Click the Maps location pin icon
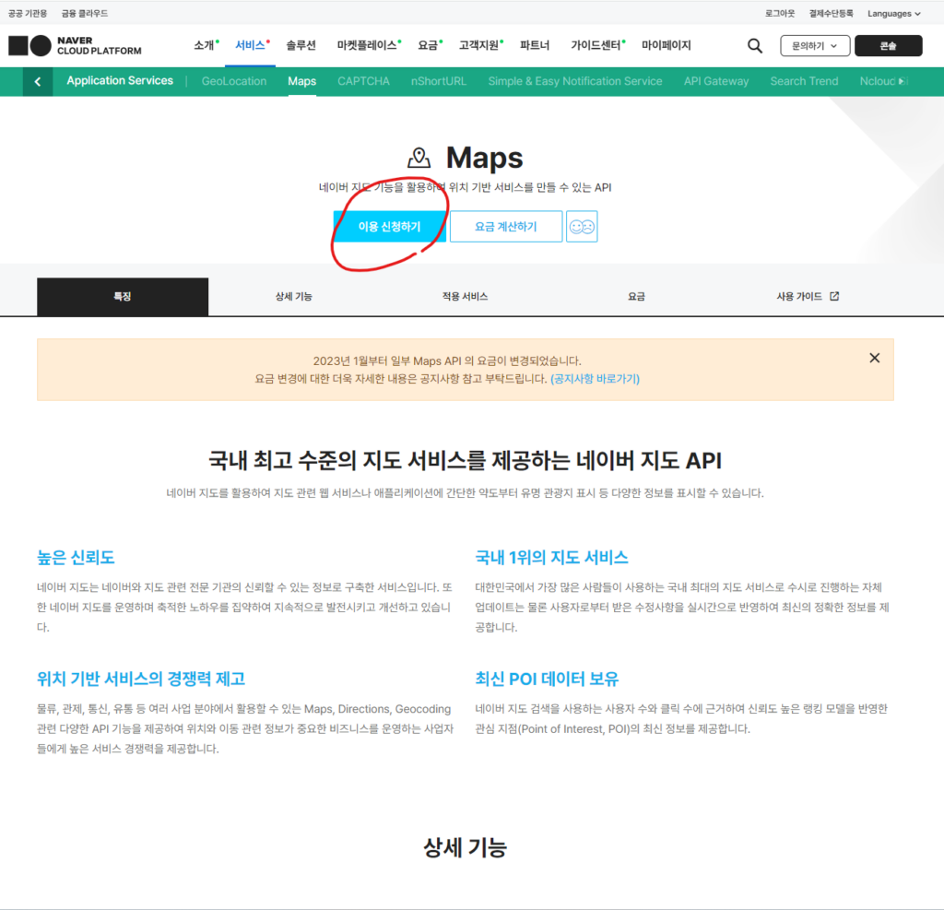The width and height of the screenshot is (944, 910). (x=419, y=158)
